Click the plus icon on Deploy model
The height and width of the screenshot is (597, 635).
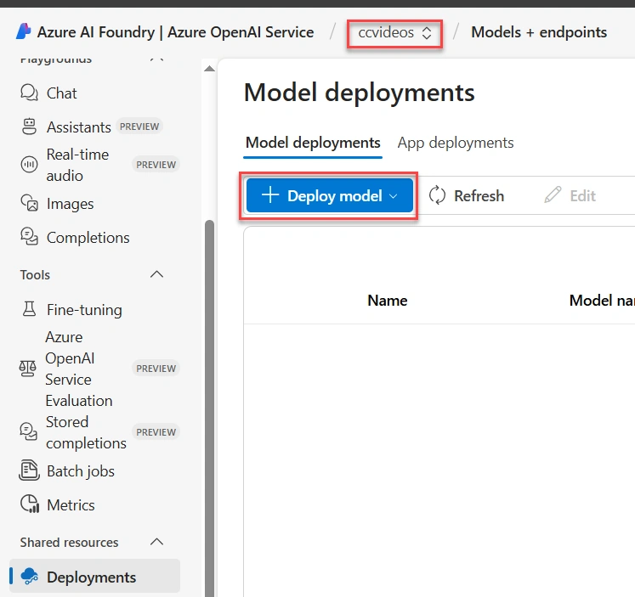click(270, 195)
